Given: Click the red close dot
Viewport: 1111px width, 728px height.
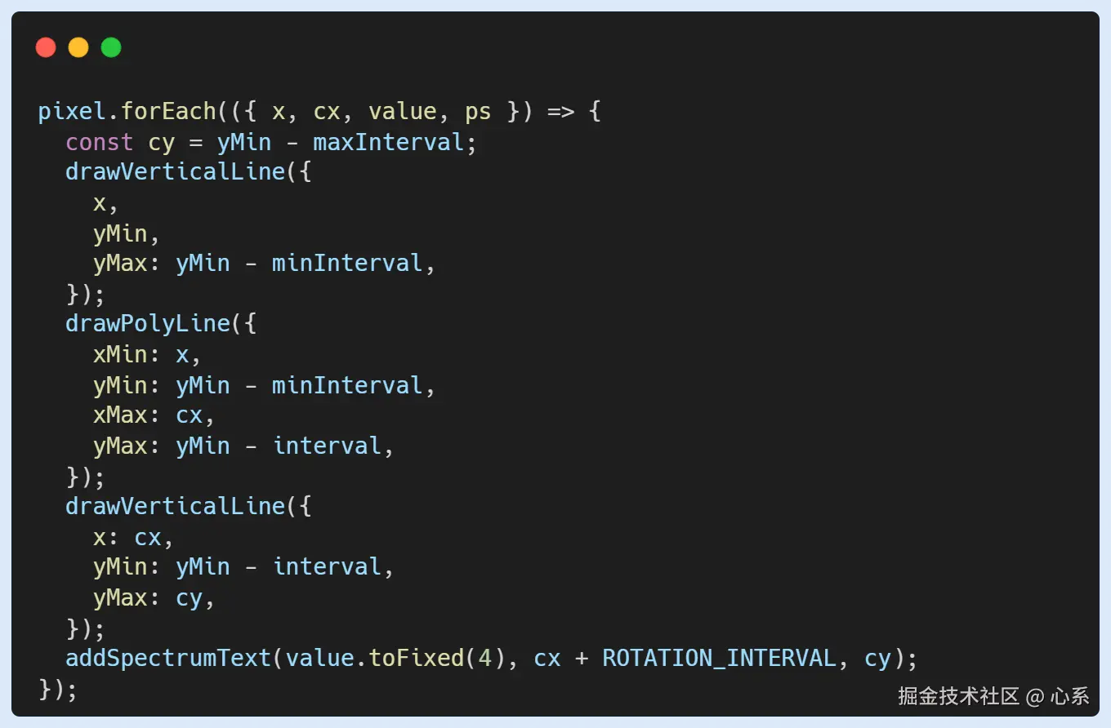Looking at the screenshot, I should pyautogui.click(x=46, y=48).
